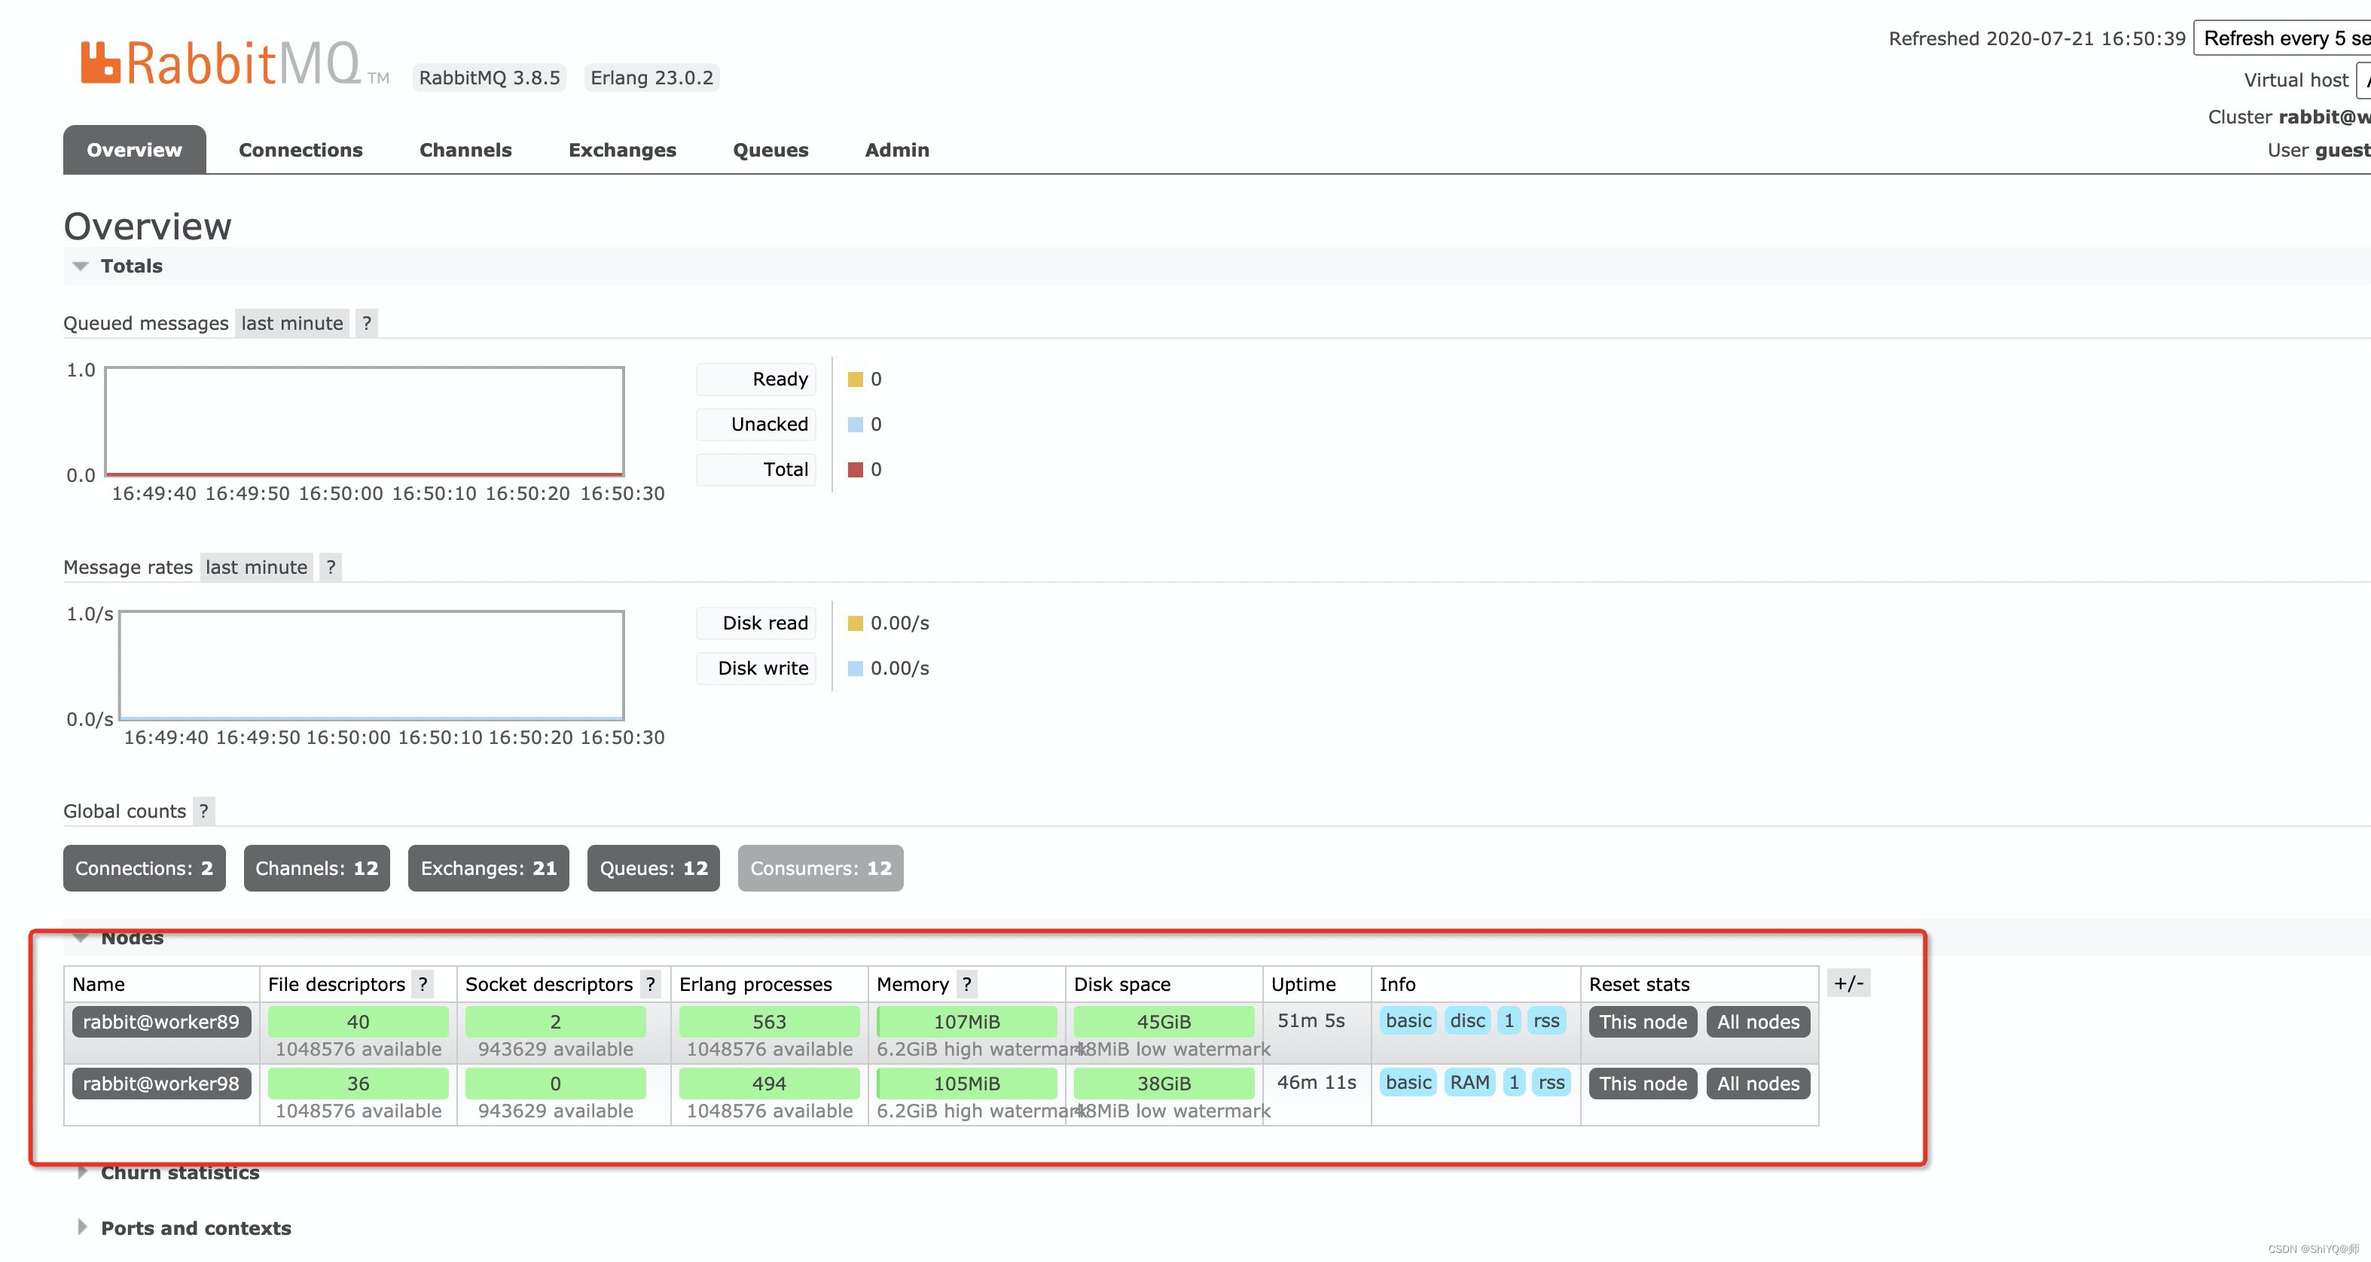The image size is (2371, 1262).
Task: Click the 107MiB memory bar
Action: (966, 1022)
